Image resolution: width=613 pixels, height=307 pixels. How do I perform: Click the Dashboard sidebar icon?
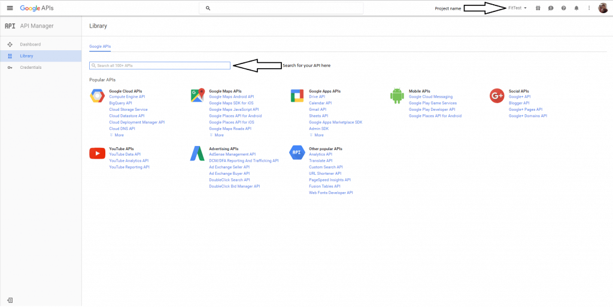[10, 44]
